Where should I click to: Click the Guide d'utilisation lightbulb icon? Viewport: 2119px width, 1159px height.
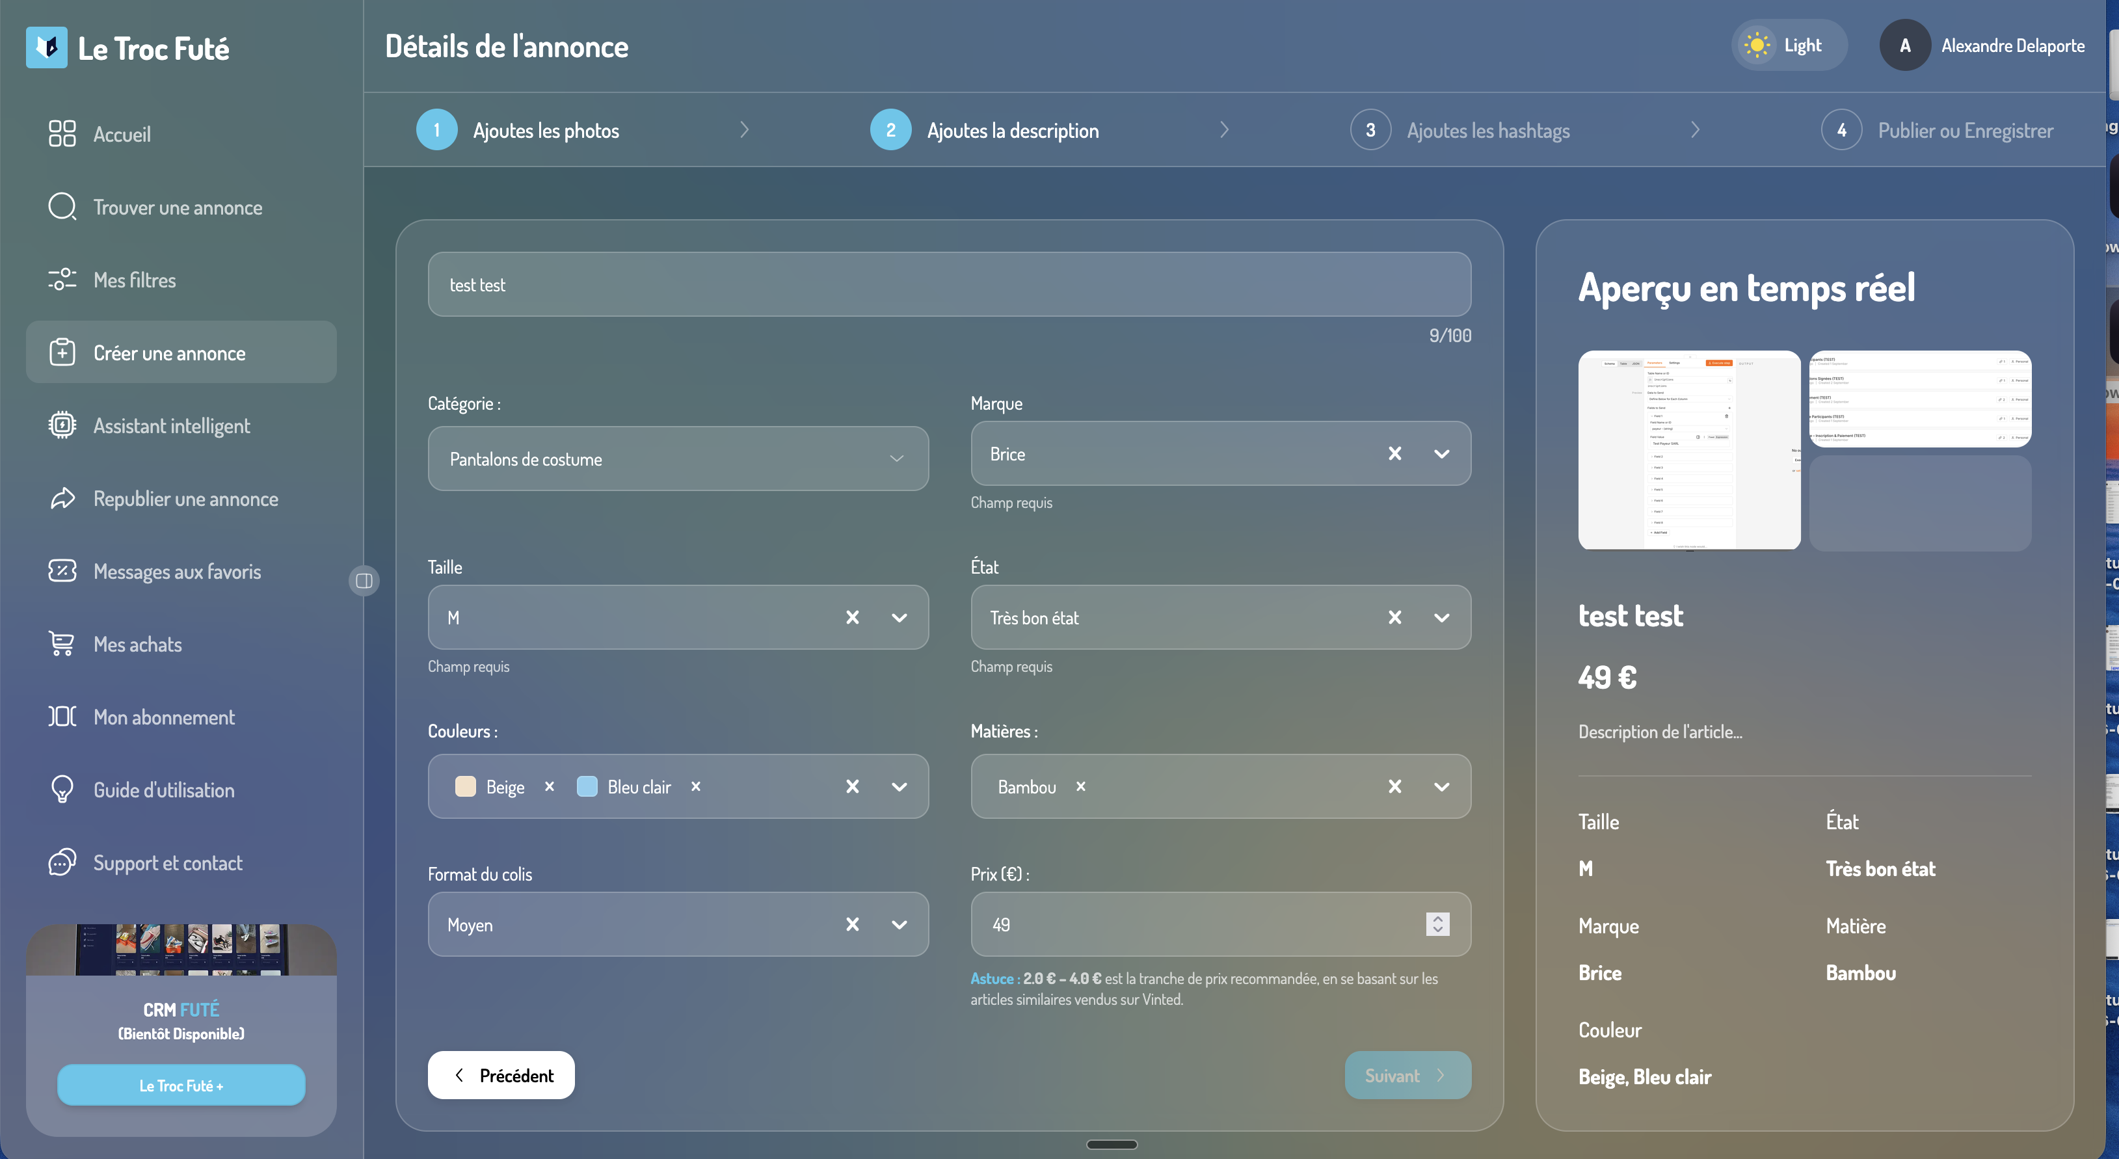(62, 789)
